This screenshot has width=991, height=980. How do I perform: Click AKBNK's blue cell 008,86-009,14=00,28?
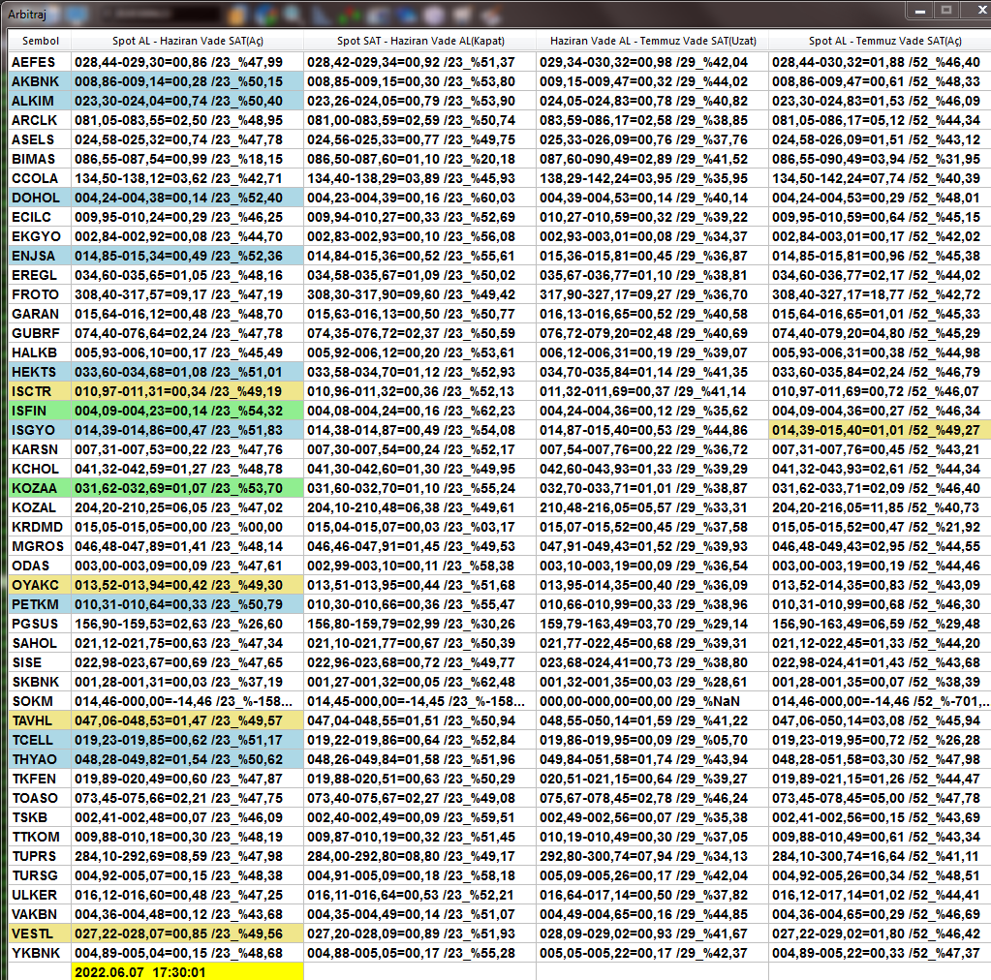(x=188, y=81)
